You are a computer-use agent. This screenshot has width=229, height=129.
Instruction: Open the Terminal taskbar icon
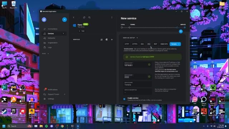(73, 126)
